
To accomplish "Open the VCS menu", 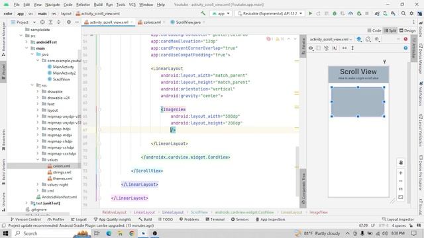I will pyautogui.click(x=132, y=5).
